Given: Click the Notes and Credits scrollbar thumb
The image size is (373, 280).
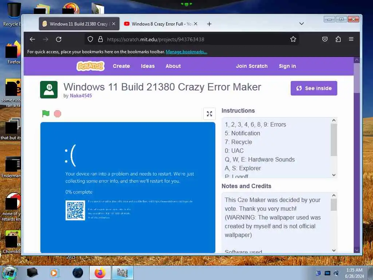Looking at the screenshot, I should 334,205.
